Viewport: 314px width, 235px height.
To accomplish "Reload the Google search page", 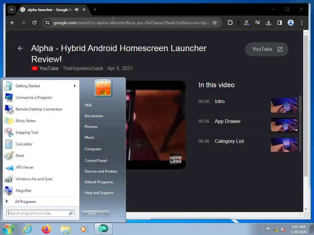I will pyautogui.click(x=34, y=23).
